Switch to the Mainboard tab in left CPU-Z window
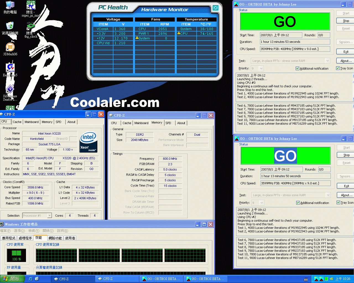Viewport: 354px width, 283px height. (32, 122)
